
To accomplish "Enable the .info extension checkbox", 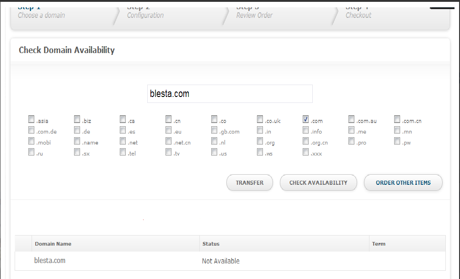I will [x=306, y=130].
